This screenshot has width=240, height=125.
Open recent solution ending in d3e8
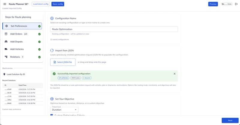click(x=8, y=89)
